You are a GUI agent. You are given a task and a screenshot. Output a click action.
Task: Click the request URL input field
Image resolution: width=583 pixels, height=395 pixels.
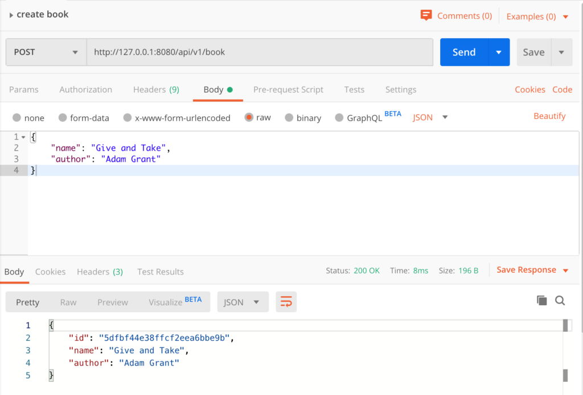(x=260, y=52)
